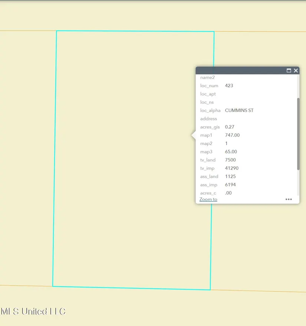This screenshot has width=306, height=326.
Task: Click the map1 value 747.00
Action: (x=232, y=135)
